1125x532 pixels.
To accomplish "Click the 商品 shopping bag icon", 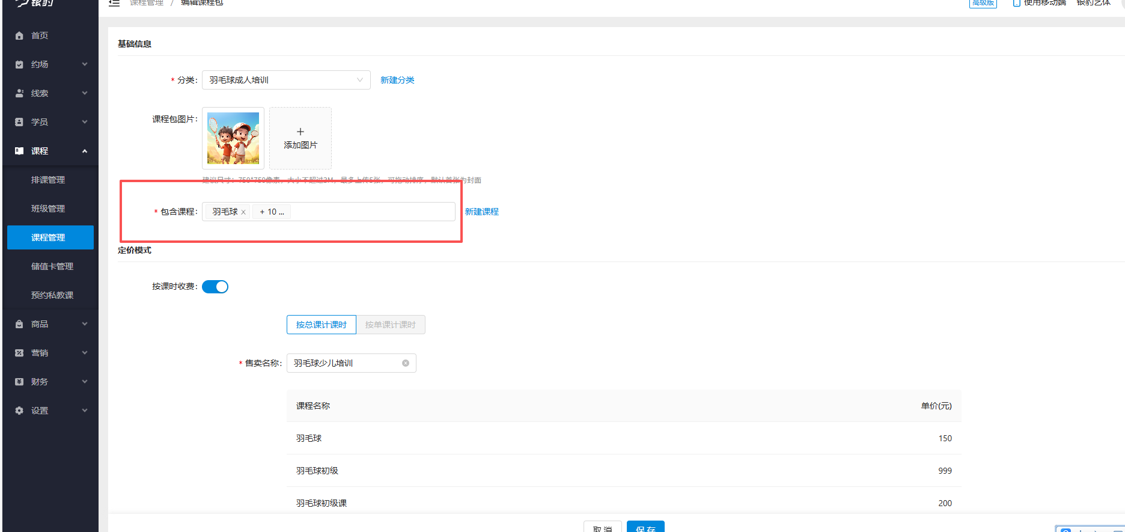I will pyautogui.click(x=19, y=324).
